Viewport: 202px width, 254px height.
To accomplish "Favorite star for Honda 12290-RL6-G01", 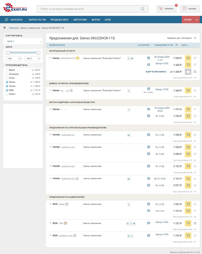I will pos(50,166).
